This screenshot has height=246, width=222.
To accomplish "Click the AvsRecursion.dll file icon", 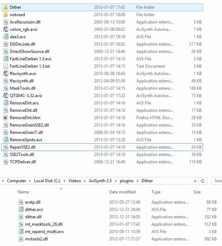I will 6,22.
